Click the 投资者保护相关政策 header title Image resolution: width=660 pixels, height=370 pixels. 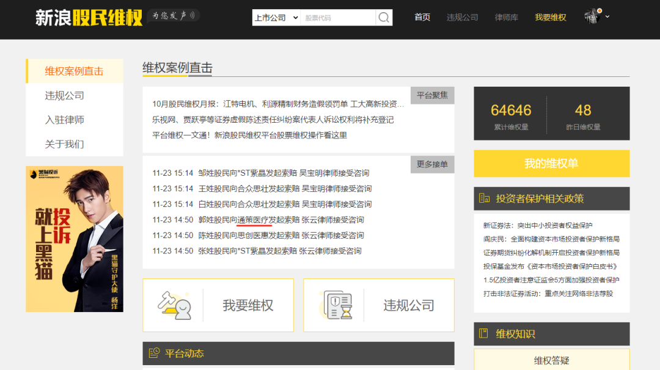tap(540, 198)
